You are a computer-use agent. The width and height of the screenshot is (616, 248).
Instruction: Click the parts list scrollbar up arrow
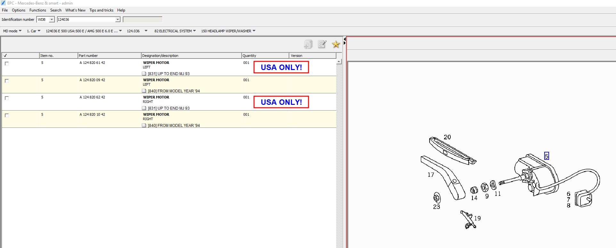tap(339, 62)
